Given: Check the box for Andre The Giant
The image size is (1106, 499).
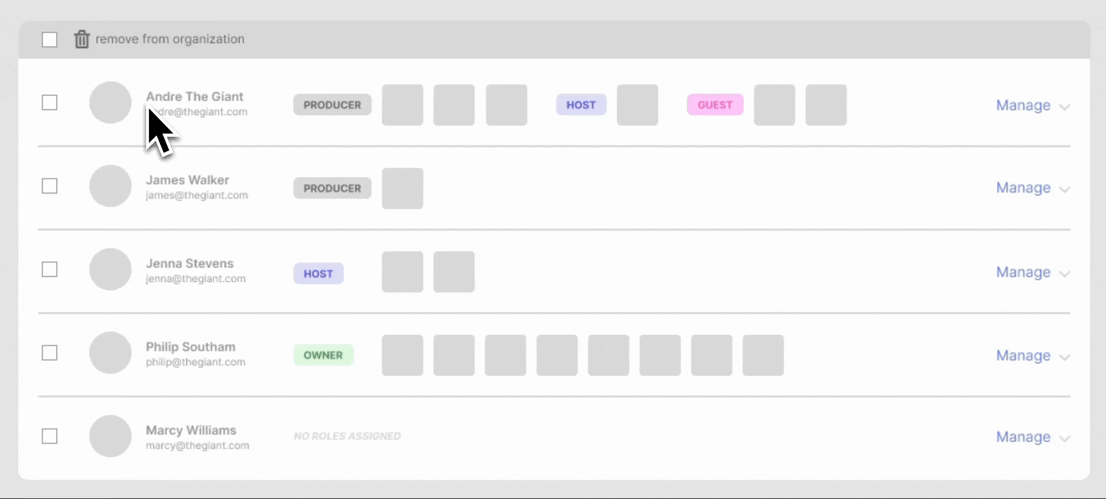Looking at the screenshot, I should (49, 103).
